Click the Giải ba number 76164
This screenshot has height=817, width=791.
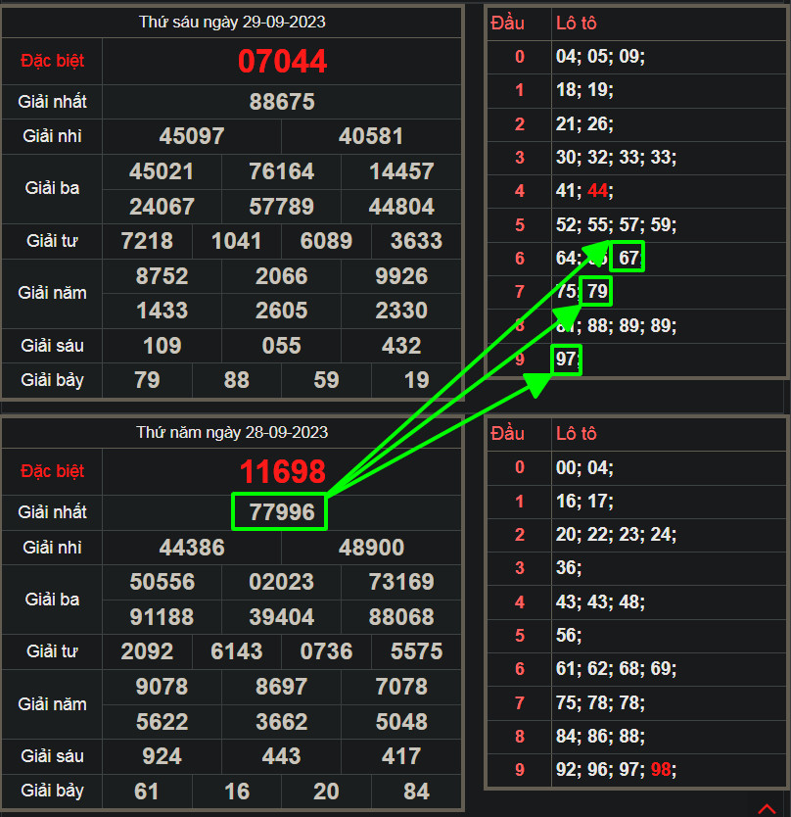(x=282, y=171)
